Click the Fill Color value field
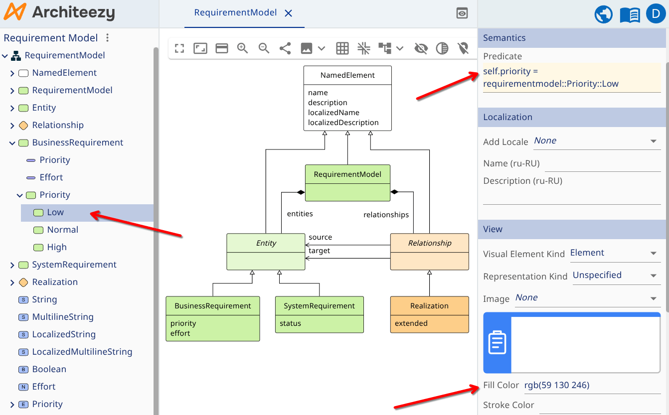The height and width of the screenshot is (415, 669). coord(591,385)
